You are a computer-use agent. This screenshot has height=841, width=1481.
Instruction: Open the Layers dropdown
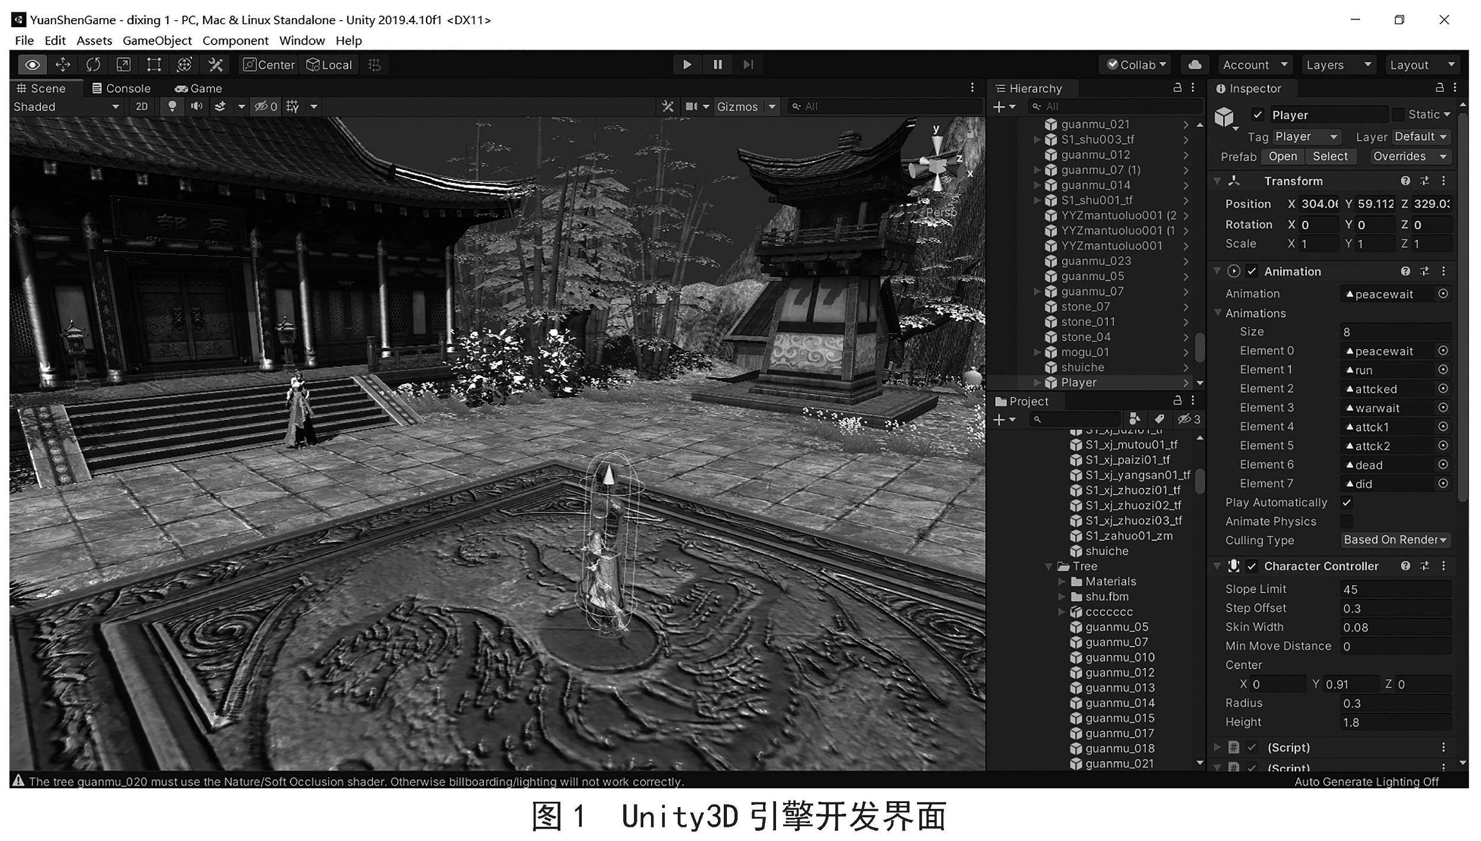click(x=1338, y=65)
